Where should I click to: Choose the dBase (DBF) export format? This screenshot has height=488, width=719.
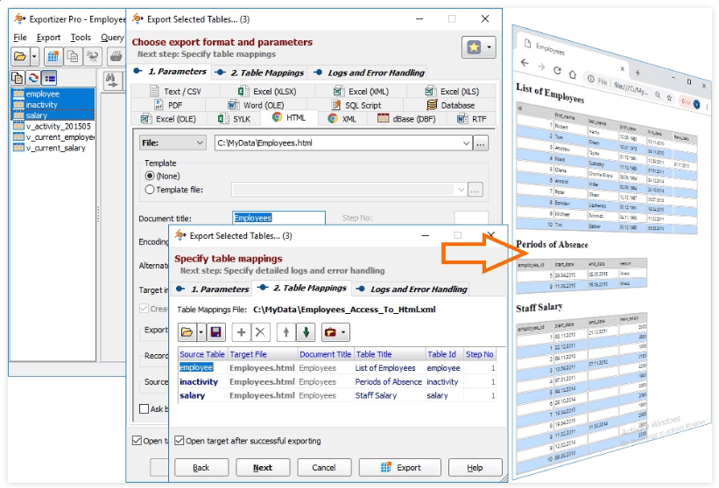[x=406, y=119]
